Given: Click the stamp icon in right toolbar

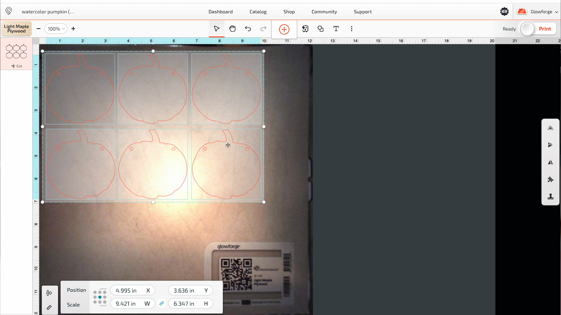Looking at the screenshot, I should point(550,196).
